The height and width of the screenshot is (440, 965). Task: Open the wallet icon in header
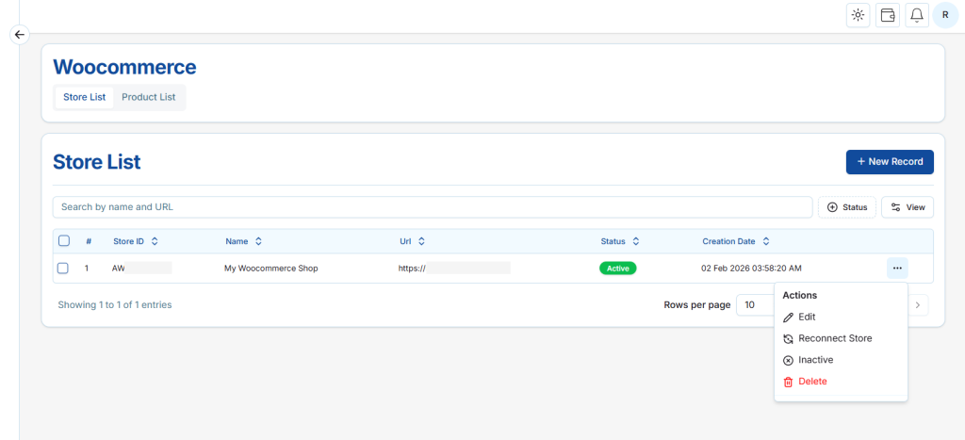tap(887, 15)
